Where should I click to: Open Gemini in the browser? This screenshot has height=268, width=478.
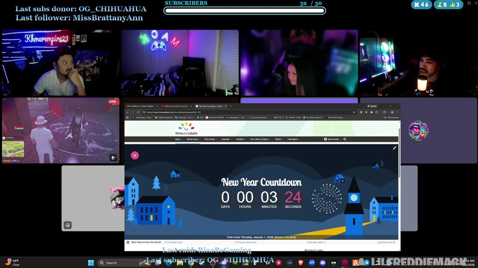pyautogui.click(x=373, y=106)
